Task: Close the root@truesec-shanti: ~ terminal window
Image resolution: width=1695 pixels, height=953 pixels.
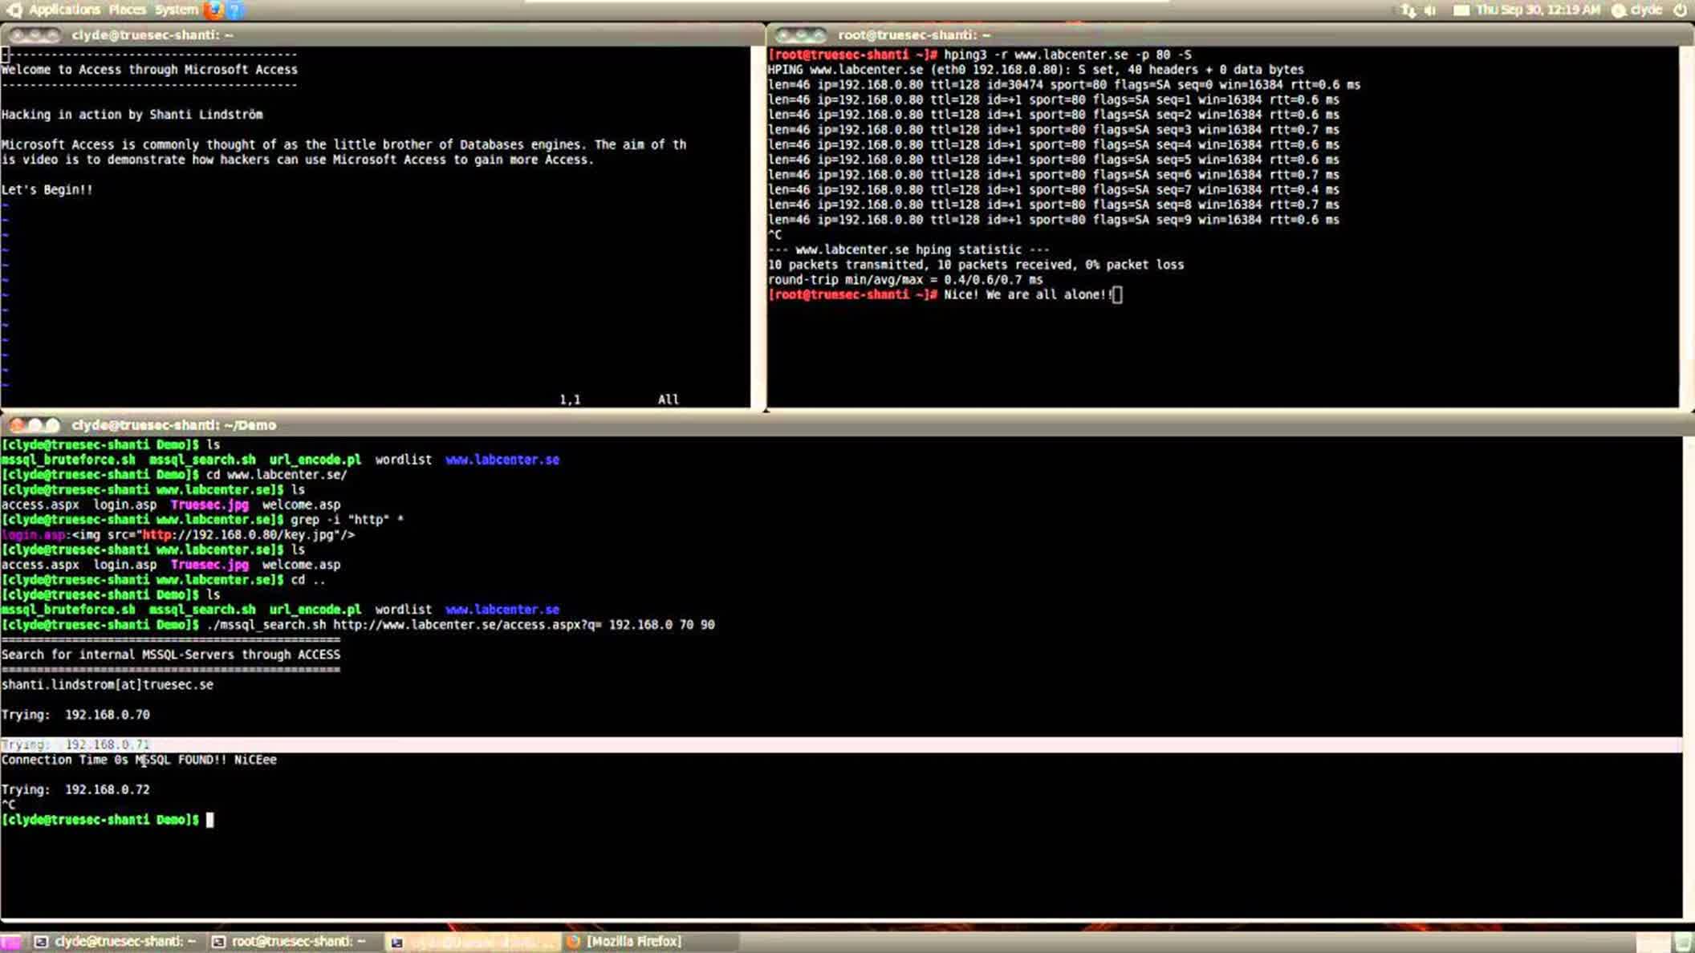Action: click(x=784, y=35)
